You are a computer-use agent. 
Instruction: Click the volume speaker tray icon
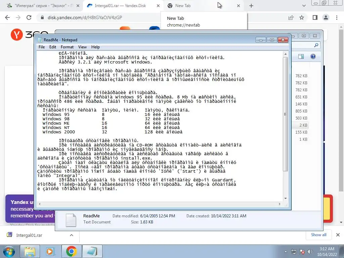coord(310,252)
